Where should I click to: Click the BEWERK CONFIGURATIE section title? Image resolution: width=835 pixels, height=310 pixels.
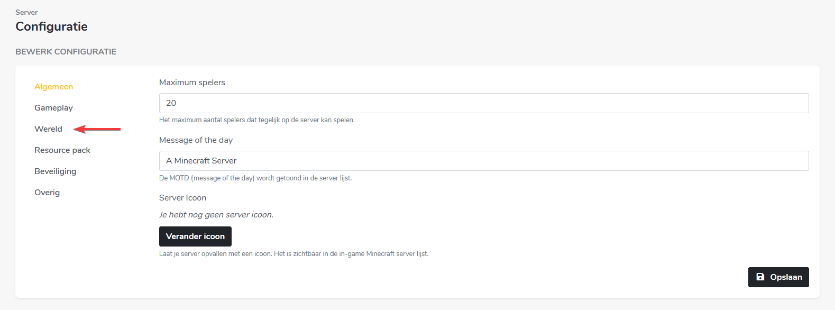[x=66, y=52]
